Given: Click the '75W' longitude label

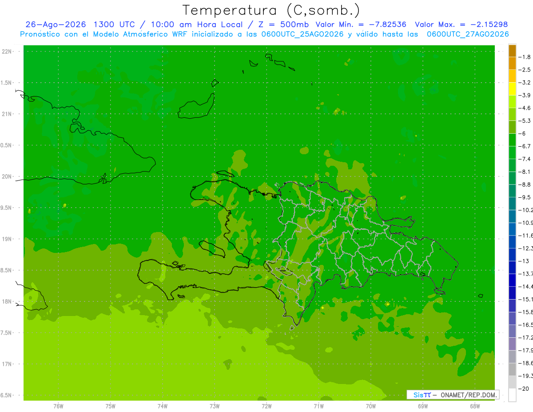Looking at the screenshot, I should 110,406.
